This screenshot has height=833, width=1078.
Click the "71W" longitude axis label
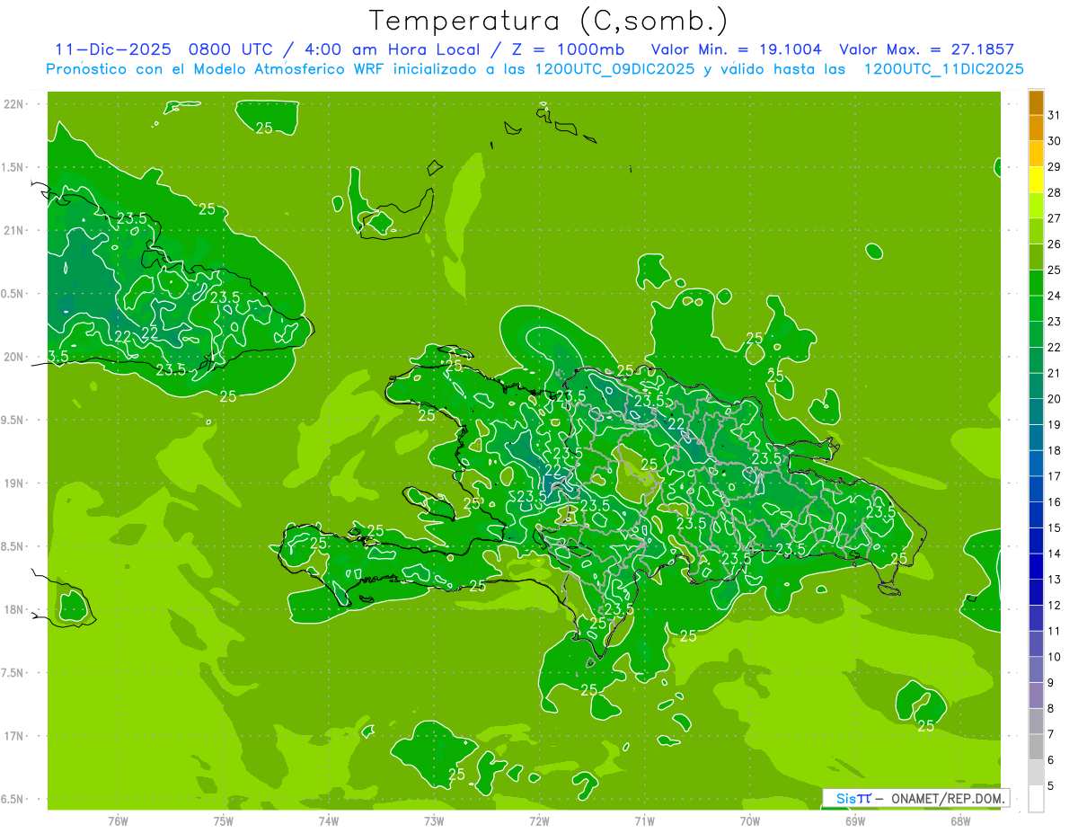pos(644,820)
